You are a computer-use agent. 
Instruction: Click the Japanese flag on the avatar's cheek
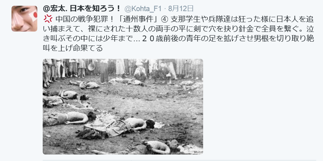pos(33,16)
